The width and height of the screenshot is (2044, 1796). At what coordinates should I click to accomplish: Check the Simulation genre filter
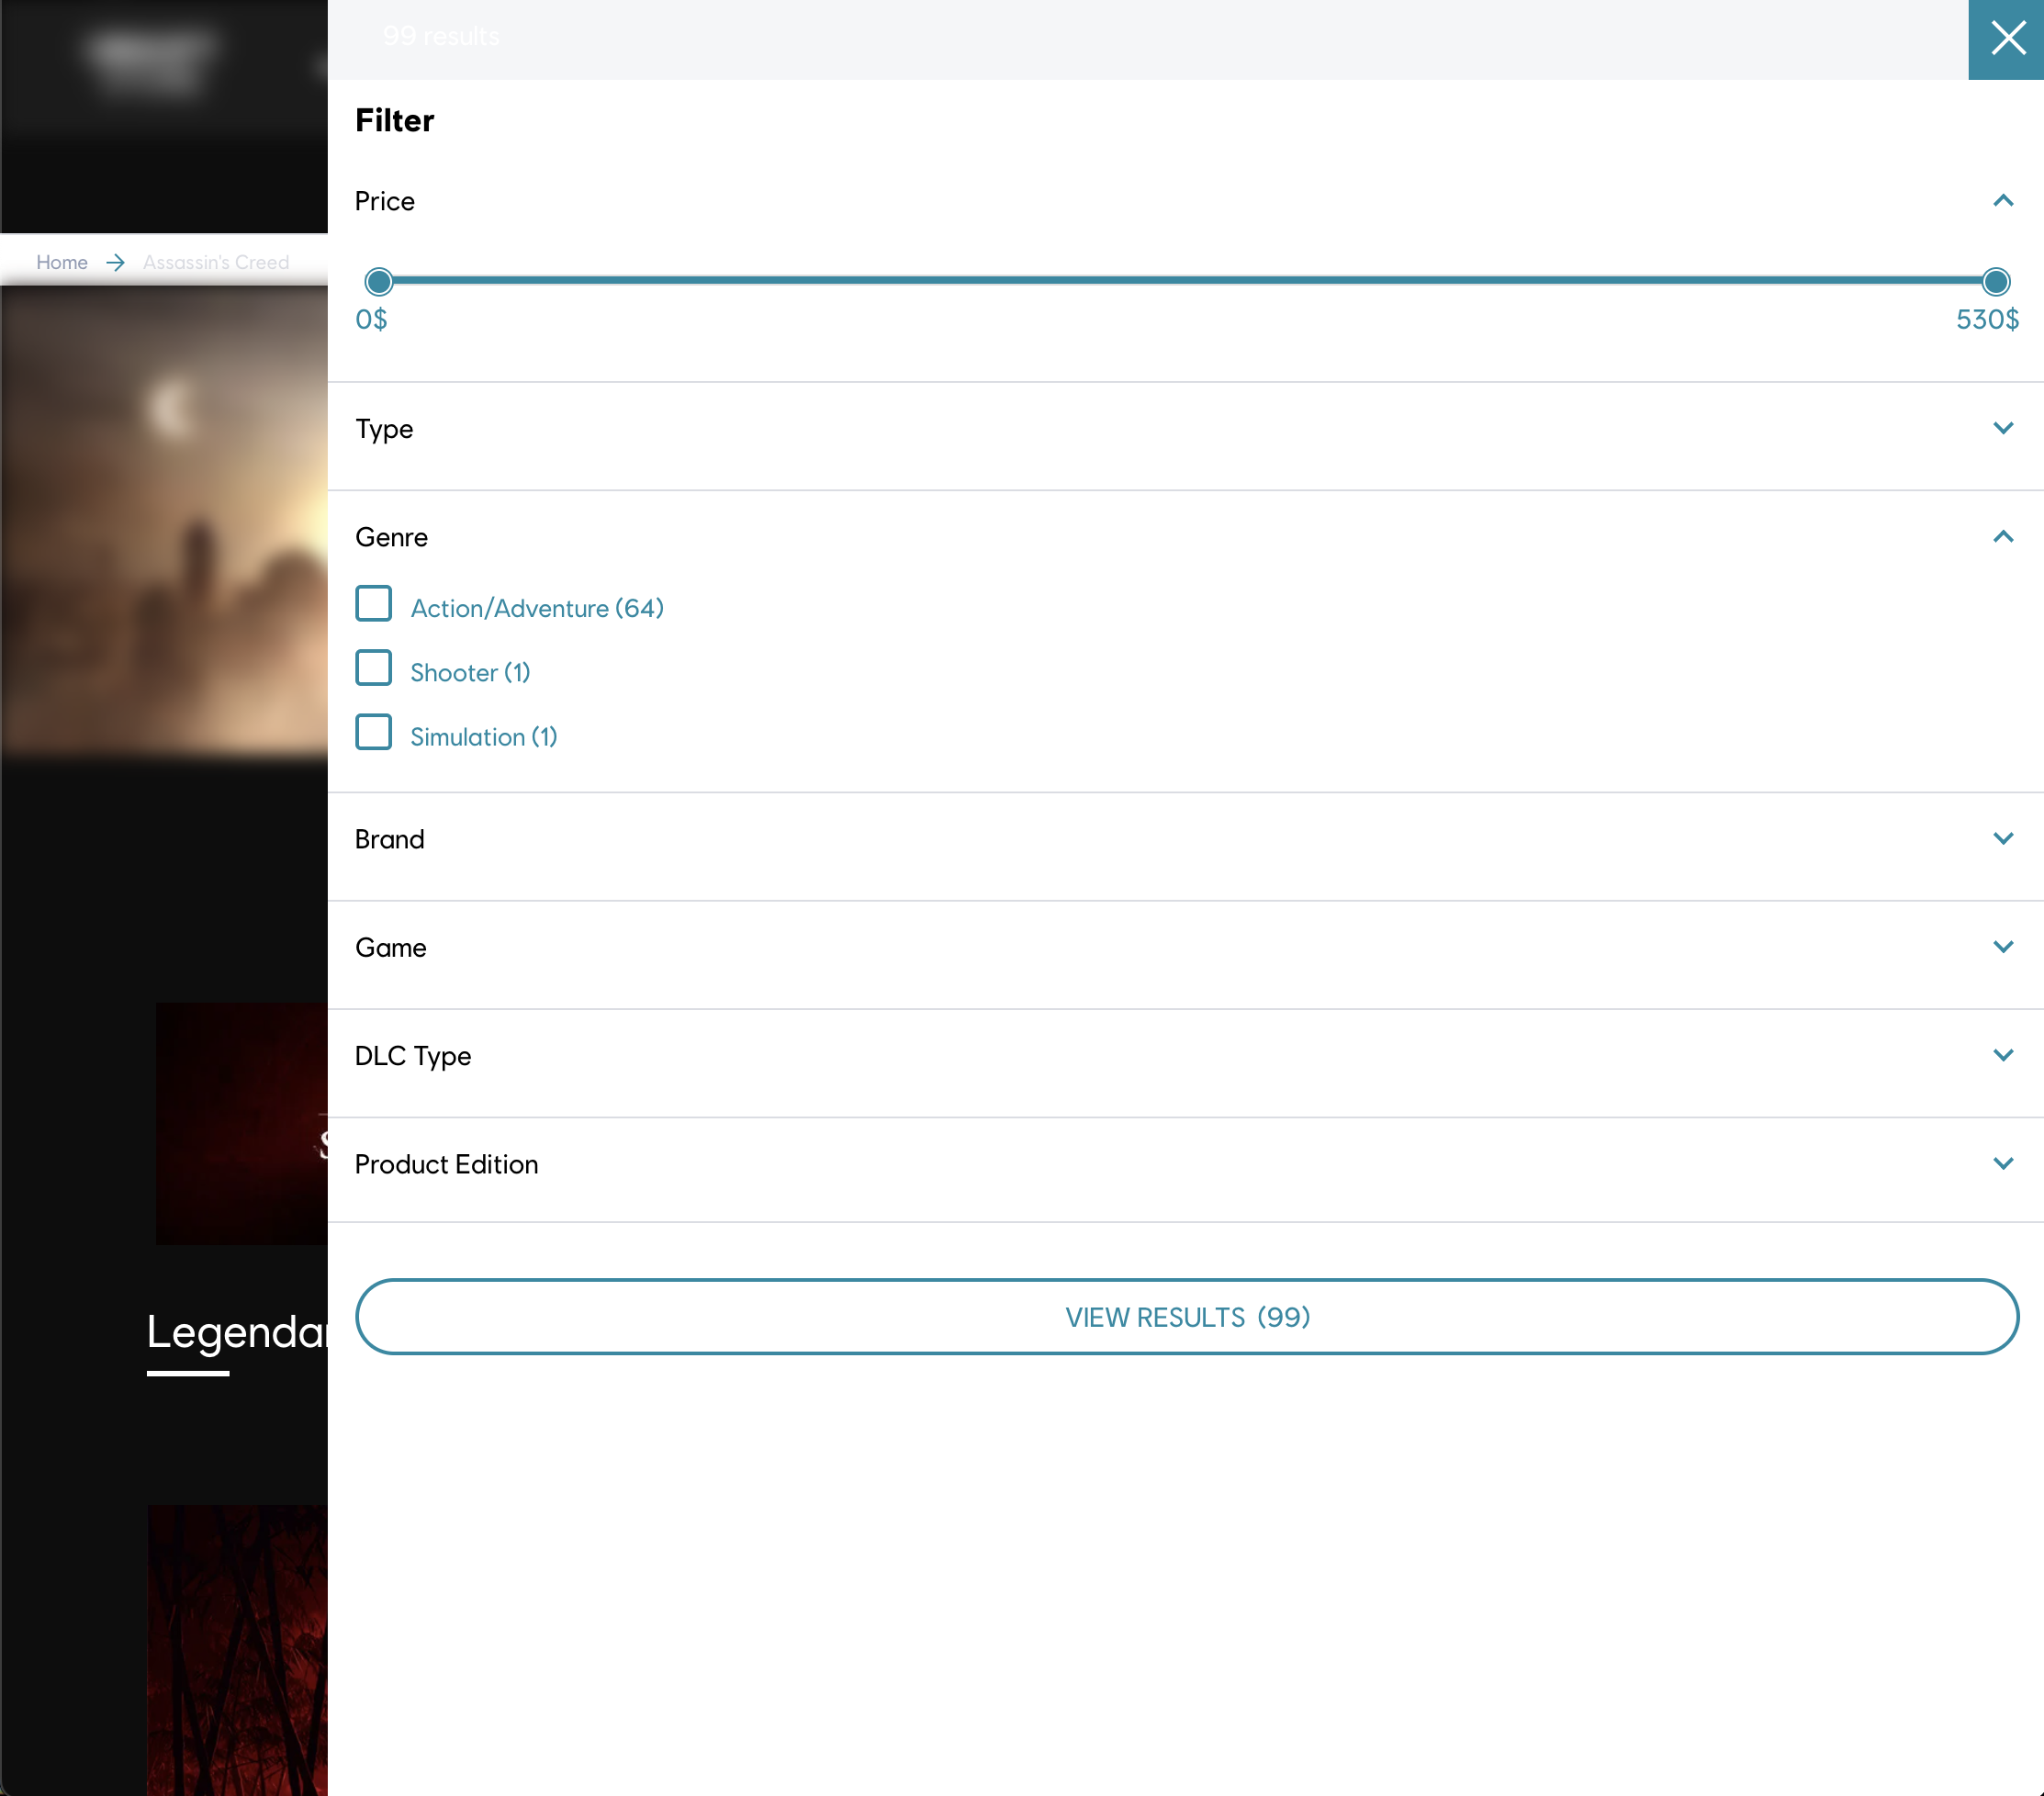pos(373,732)
